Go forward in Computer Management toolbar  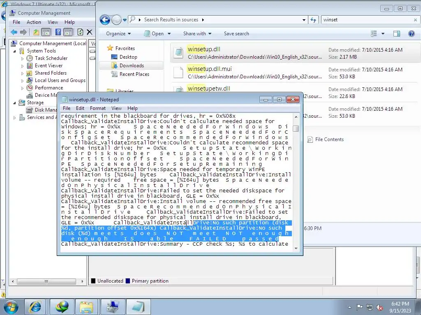(x=23, y=32)
